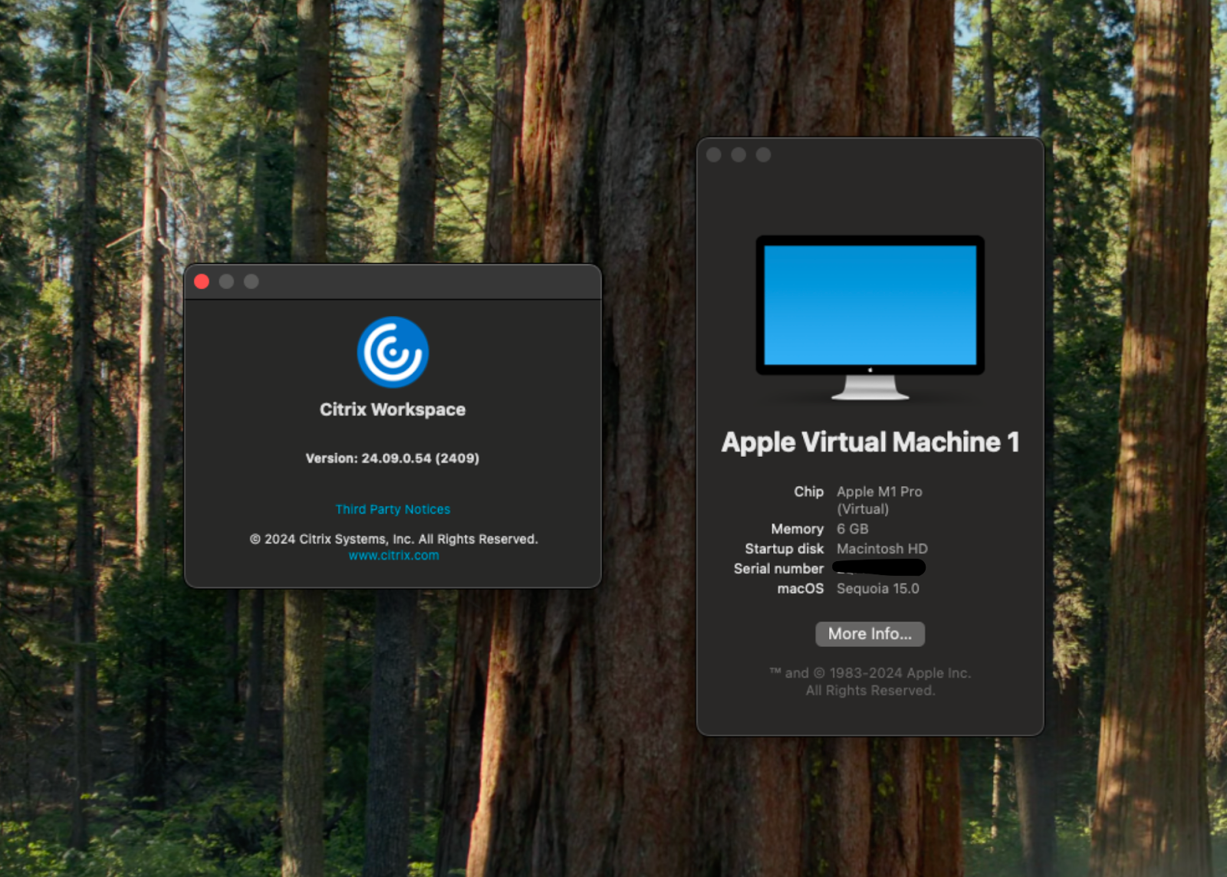Viewport: 1227px width, 877px height.
Task: Click the Citrix version number text
Action: [393, 458]
